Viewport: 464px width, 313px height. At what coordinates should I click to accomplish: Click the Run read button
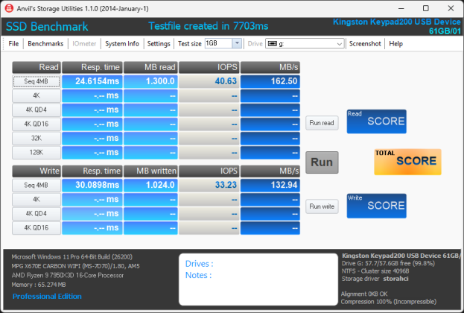(322, 122)
